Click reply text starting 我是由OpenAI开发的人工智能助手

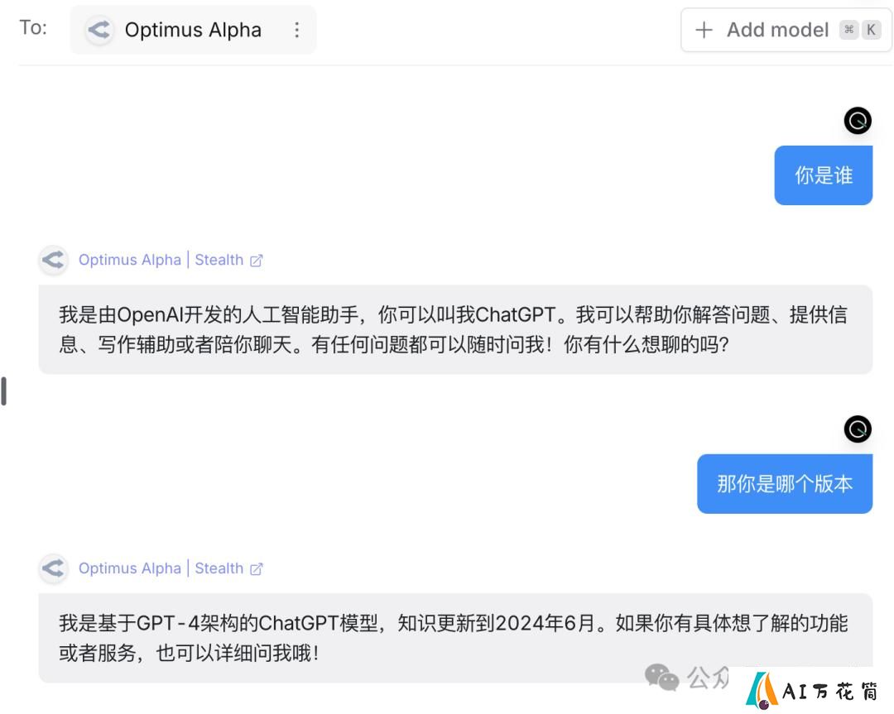click(454, 329)
